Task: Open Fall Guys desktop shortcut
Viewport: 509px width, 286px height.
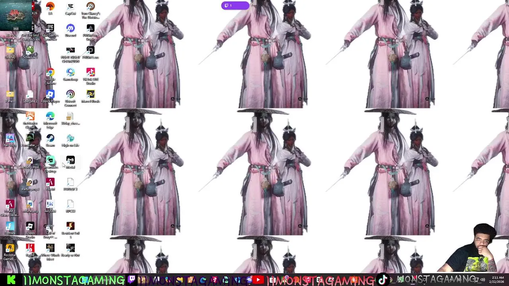Action: click(x=10, y=141)
